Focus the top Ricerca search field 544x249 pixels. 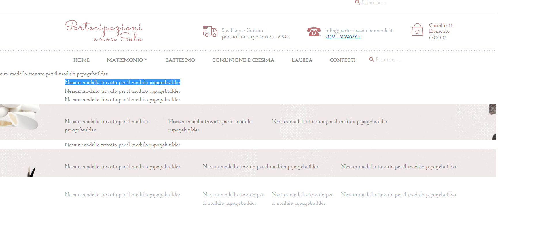(374, 3)
